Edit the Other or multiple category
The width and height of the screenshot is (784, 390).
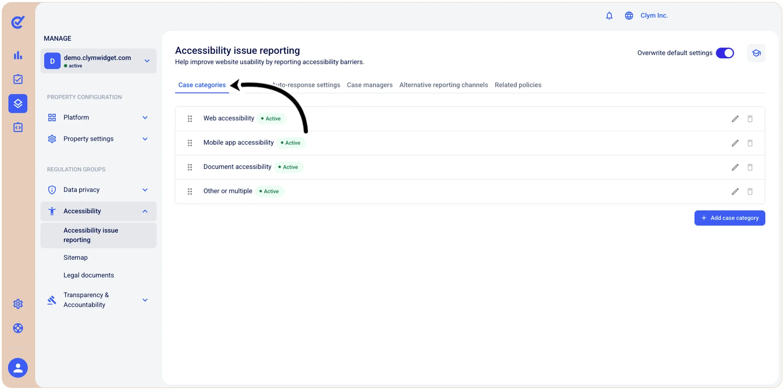(x=735, y=192)
